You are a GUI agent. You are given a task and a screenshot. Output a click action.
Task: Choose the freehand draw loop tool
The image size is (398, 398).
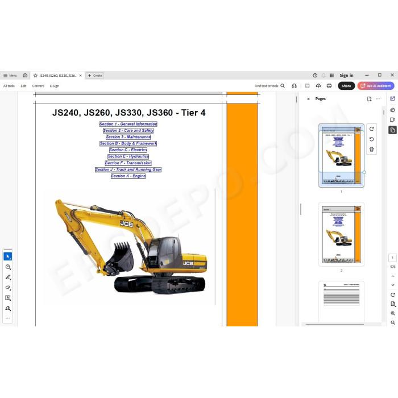point(7,288)
